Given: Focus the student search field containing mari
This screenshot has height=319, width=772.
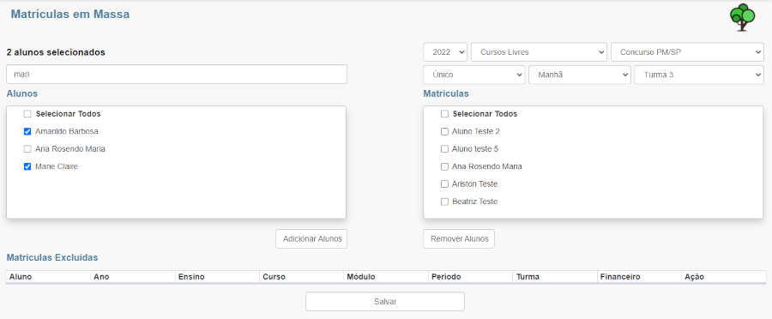Looking at the screenshot, I should click(x=177, y=75).
